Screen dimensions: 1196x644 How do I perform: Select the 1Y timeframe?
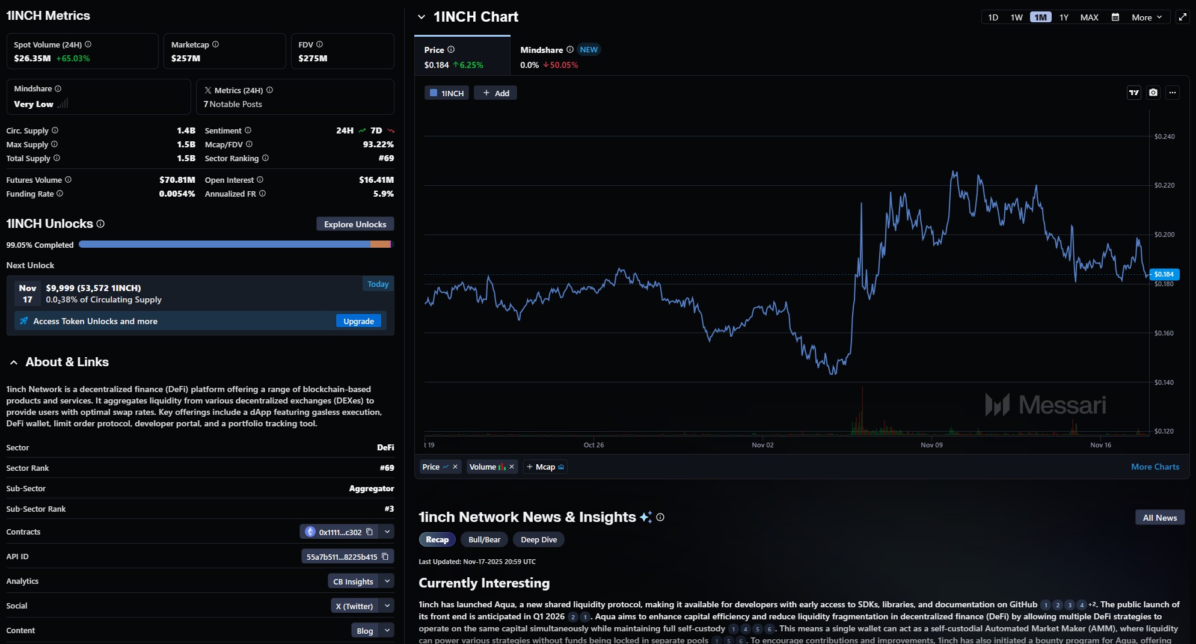(1064, 17)
